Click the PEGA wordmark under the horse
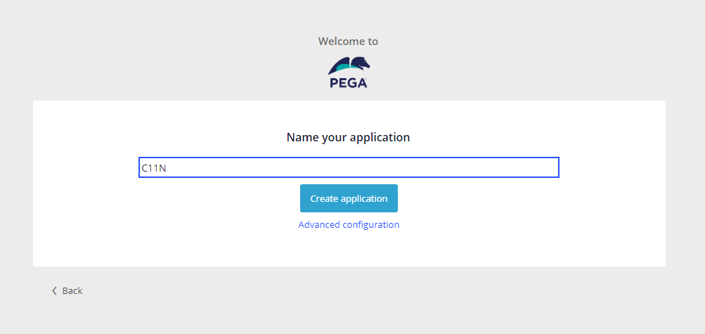Viewport: 705px width, 334px height. tap(349, 83)
